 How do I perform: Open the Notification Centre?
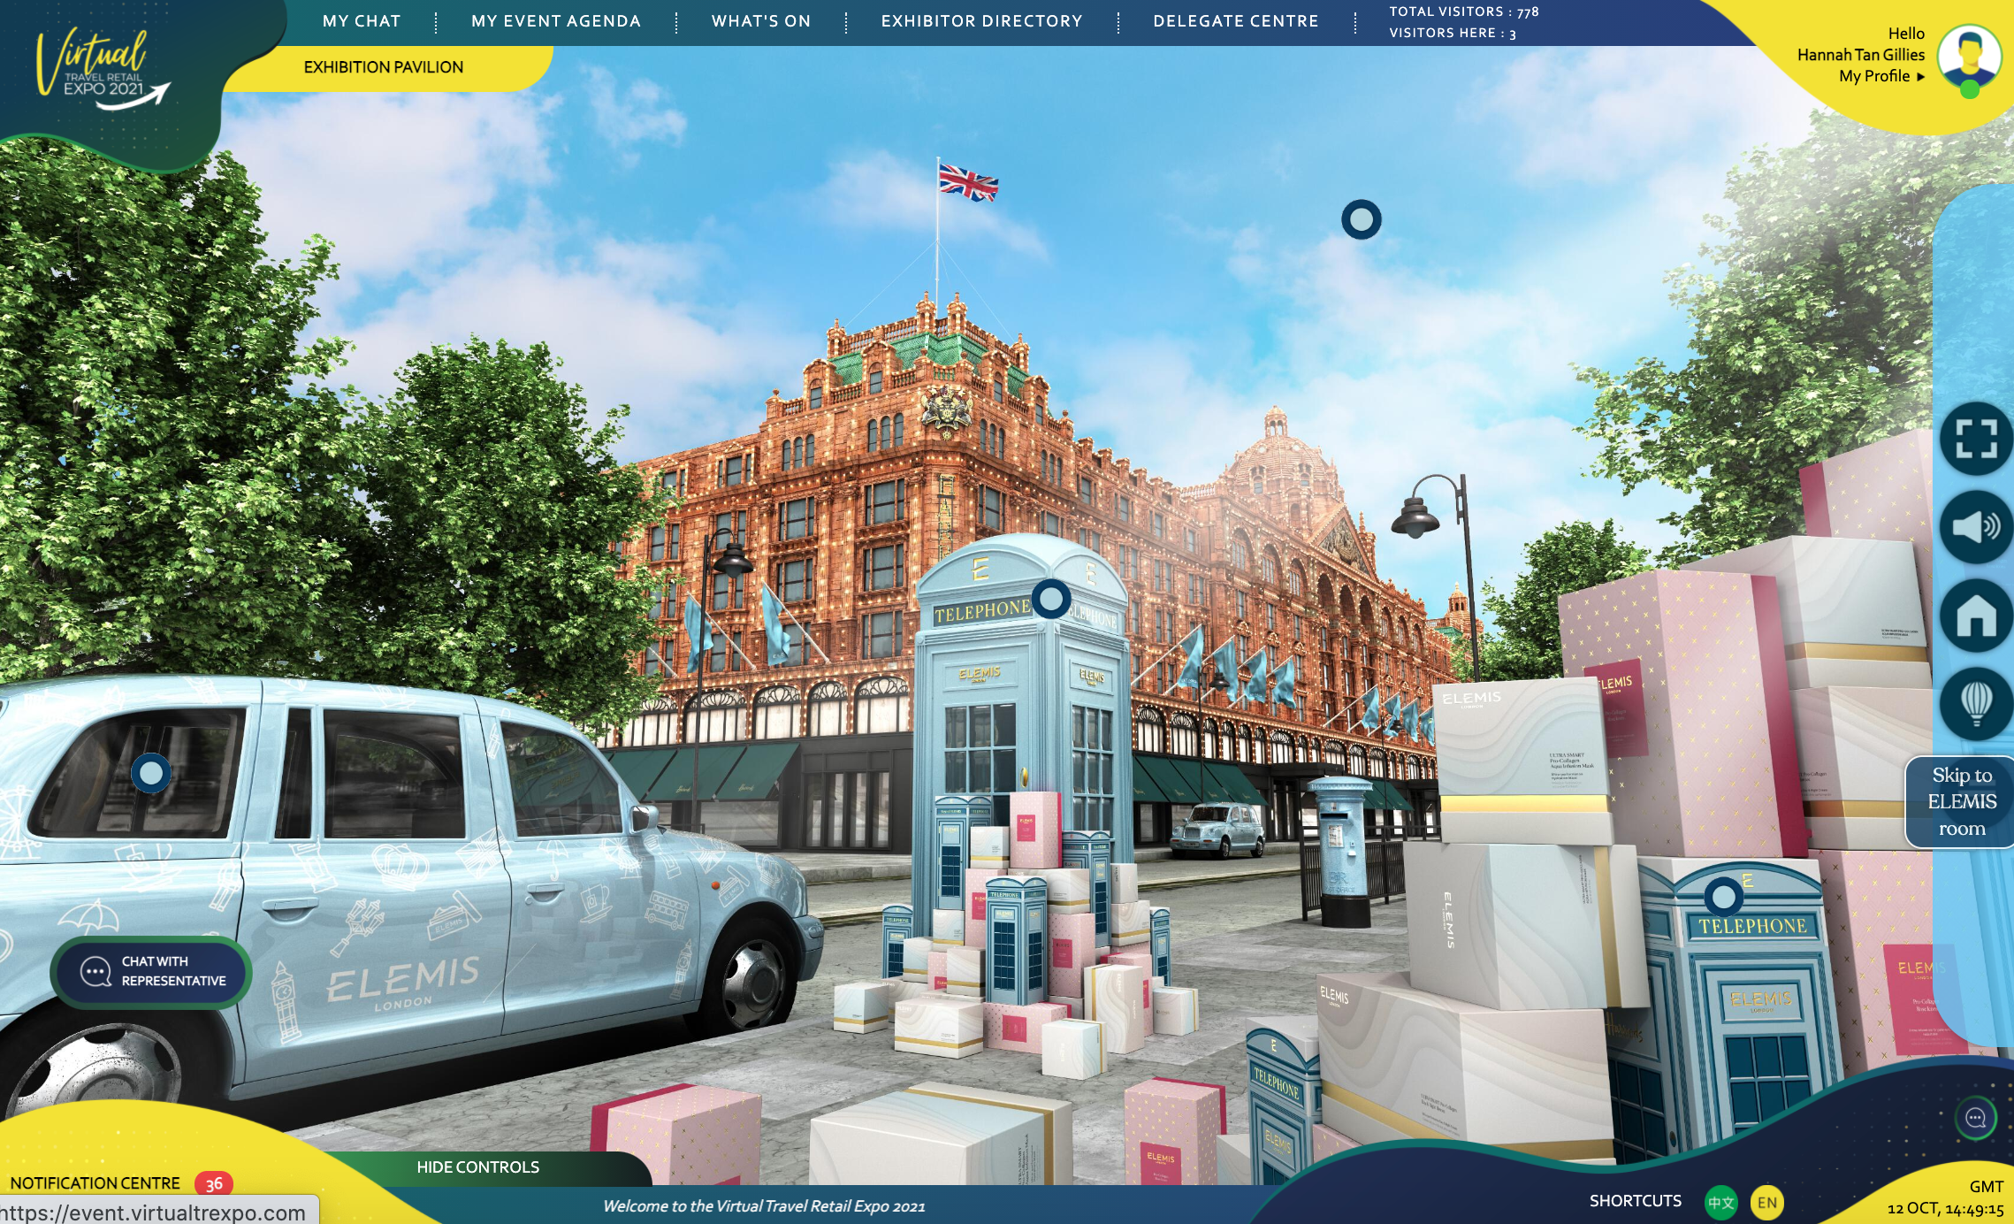[x=95, y=1183]
